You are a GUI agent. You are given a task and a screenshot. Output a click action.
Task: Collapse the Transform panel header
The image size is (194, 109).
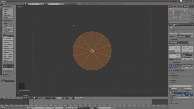point(7,6)
